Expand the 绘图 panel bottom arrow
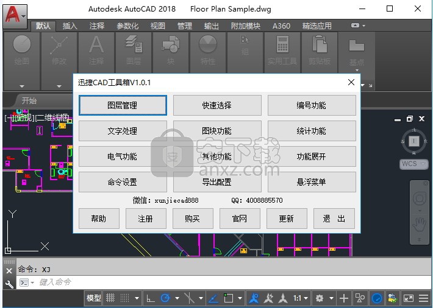Viewport: 433px width, 308px height. pyautogui.click(x=22, y=86)
